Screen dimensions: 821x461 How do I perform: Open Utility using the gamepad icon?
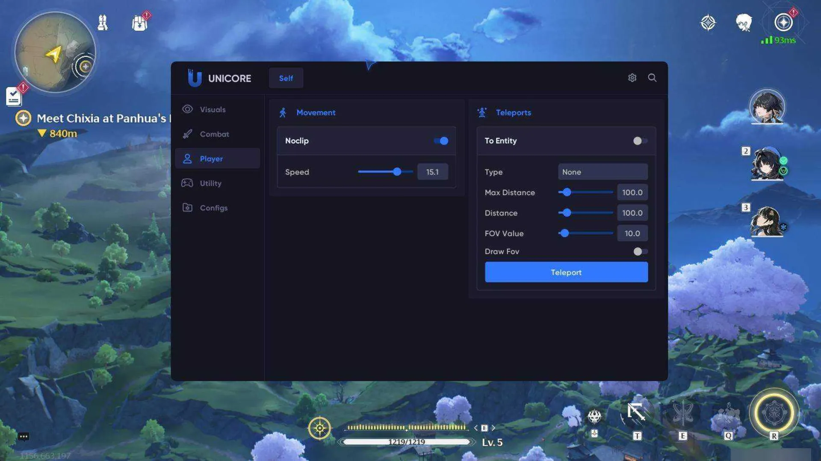click(187, 183)
